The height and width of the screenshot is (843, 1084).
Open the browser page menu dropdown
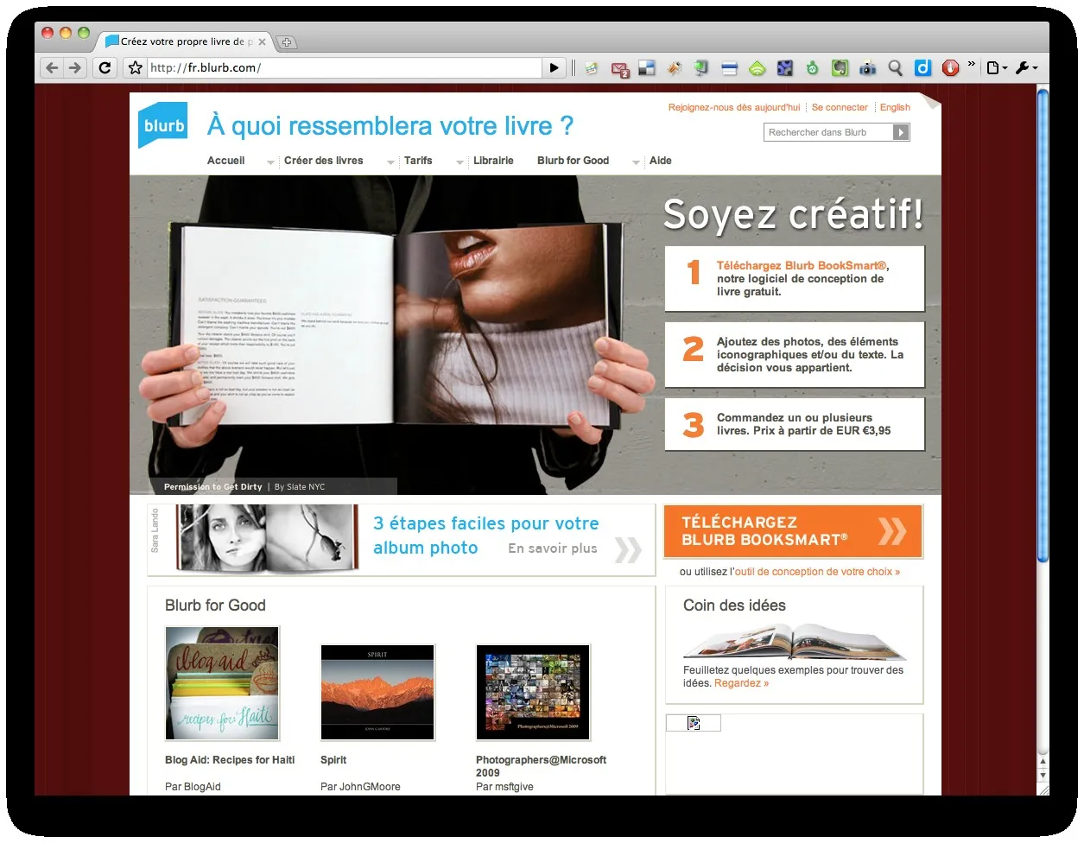point(997,67)
